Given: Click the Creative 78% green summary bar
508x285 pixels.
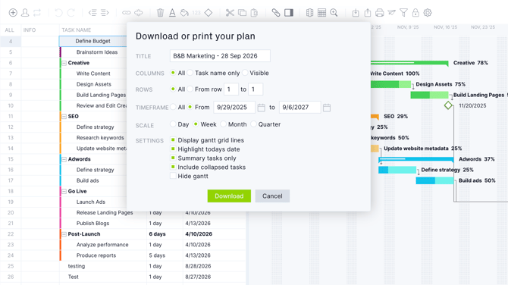Looking at the screenshot, I should (409, 63).
